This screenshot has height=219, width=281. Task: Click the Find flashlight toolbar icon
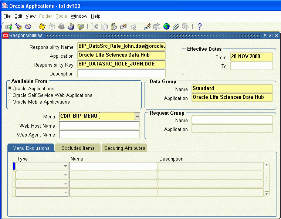[18, 27]
